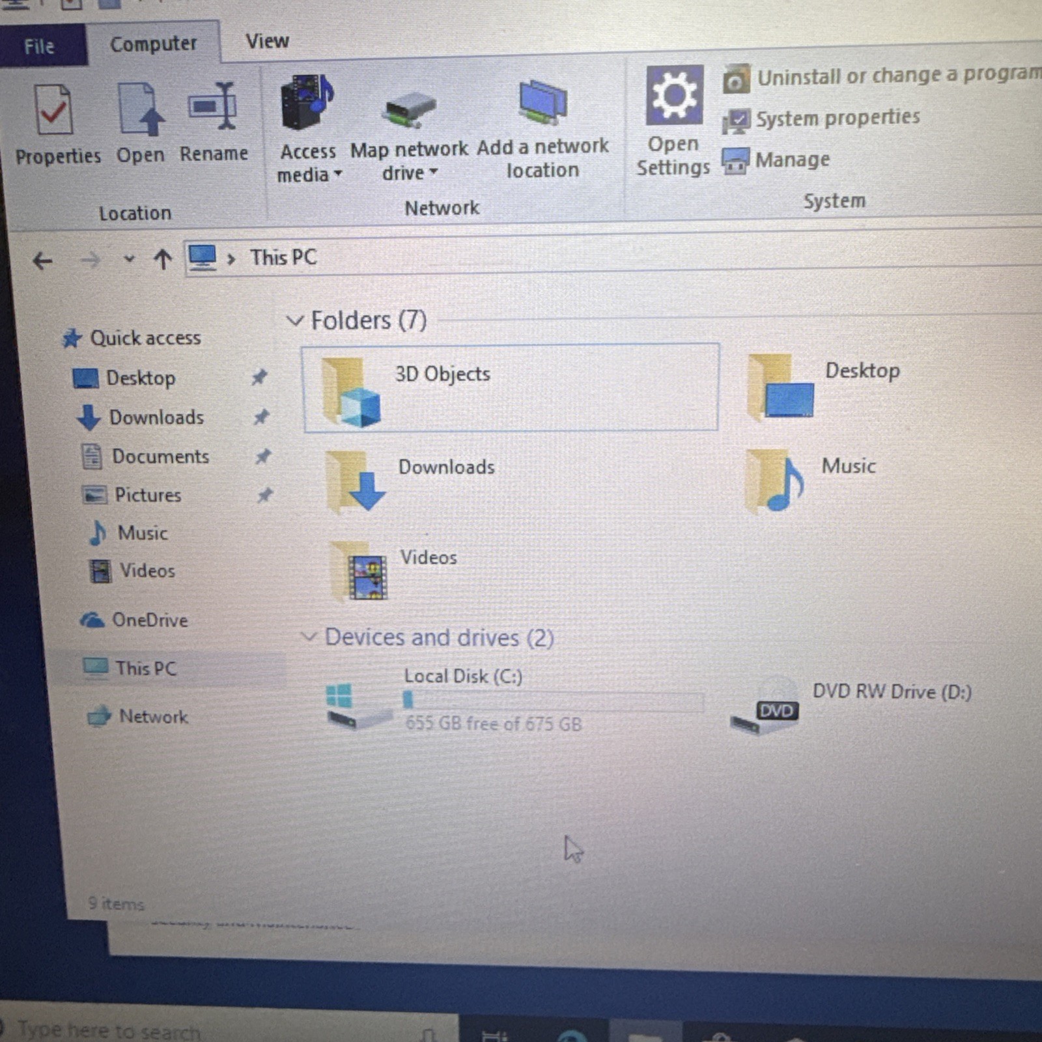Select Network in the navigation pane

pyautogui.click(x=137, y=716)
